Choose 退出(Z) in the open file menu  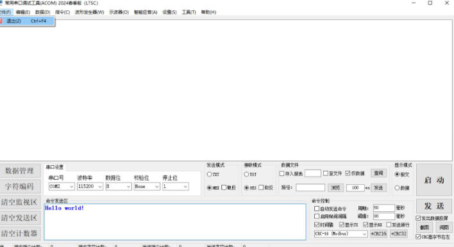[x=27, y=21]
